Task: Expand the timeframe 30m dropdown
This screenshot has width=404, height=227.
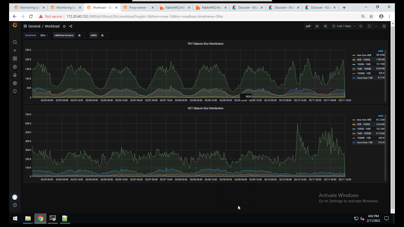Action: click(x=44, y=36)
